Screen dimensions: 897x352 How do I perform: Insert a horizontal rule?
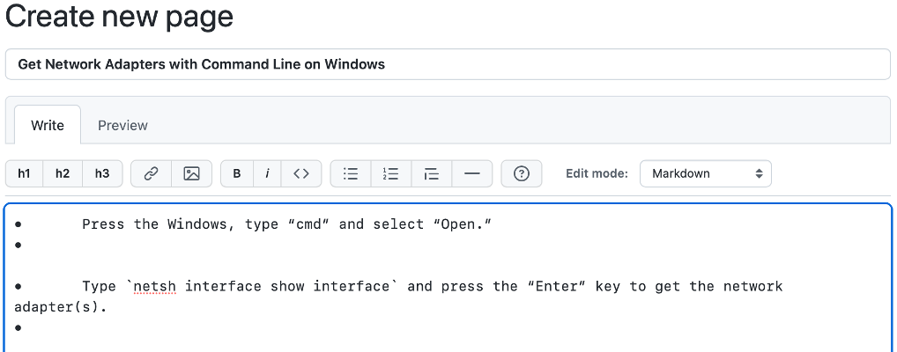472,173
